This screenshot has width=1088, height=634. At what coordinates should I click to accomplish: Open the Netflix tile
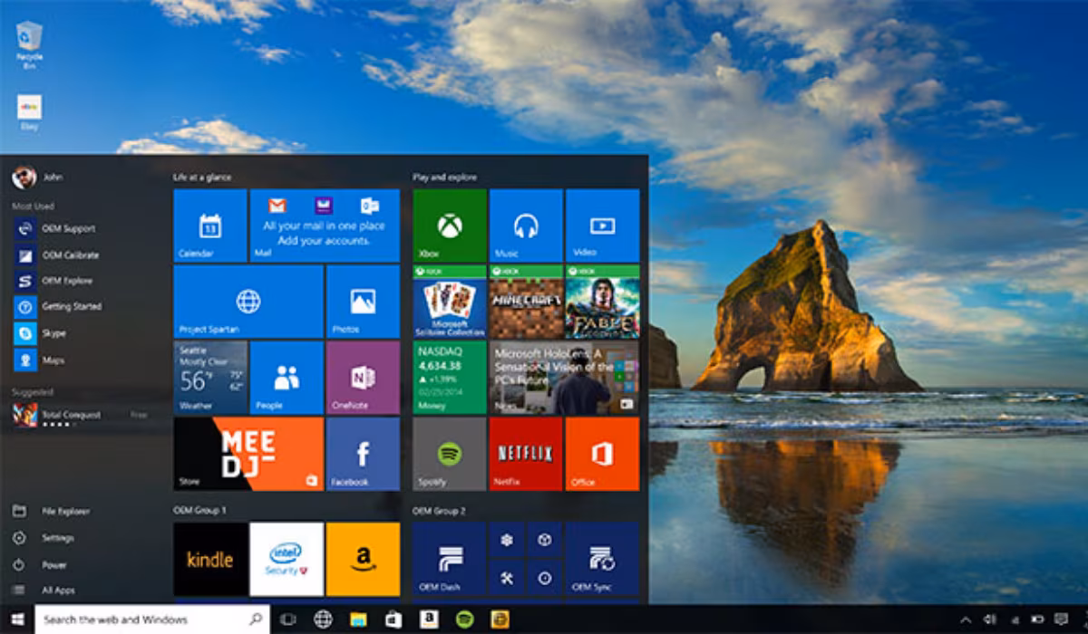526,454
